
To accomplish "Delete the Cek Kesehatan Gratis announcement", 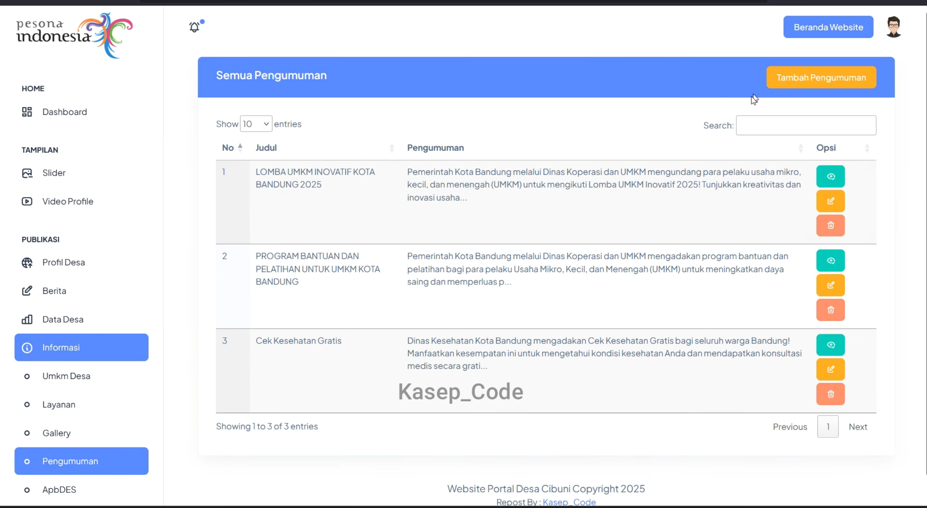I will [x=830, y=394].
